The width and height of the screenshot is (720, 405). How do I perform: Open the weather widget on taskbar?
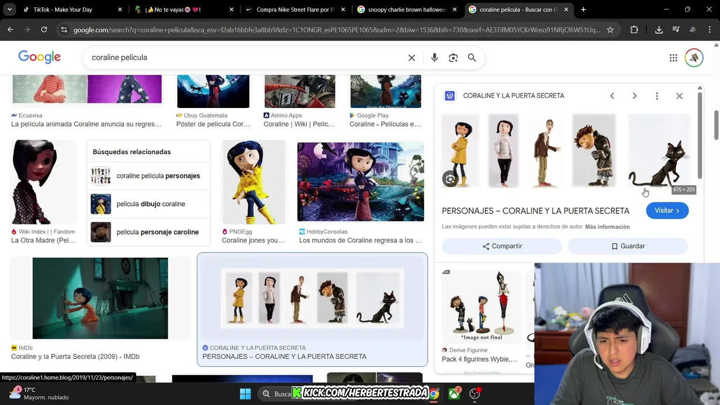click(x=39, y=393)
